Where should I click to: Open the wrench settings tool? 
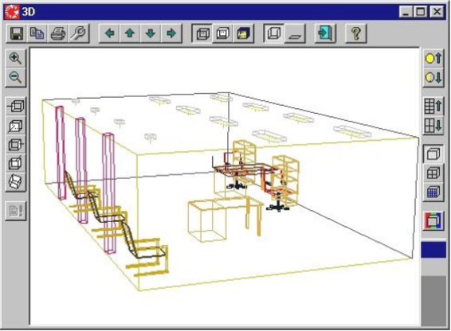(x=79, y=33)
